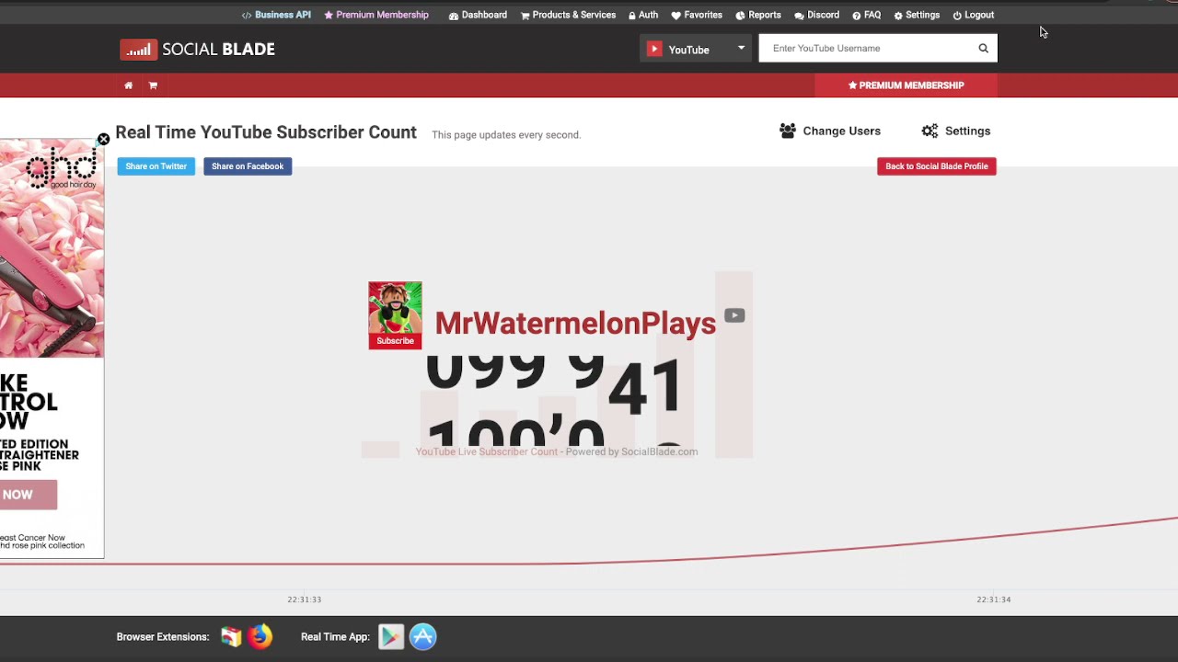Click Back to Social Blade Profile

tap(936, 166)
